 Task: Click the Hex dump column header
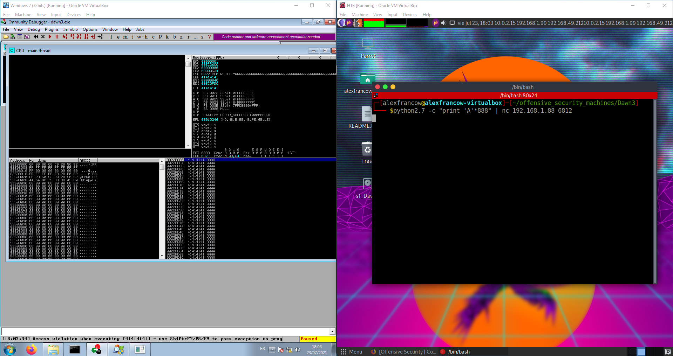tap(53, 160)
